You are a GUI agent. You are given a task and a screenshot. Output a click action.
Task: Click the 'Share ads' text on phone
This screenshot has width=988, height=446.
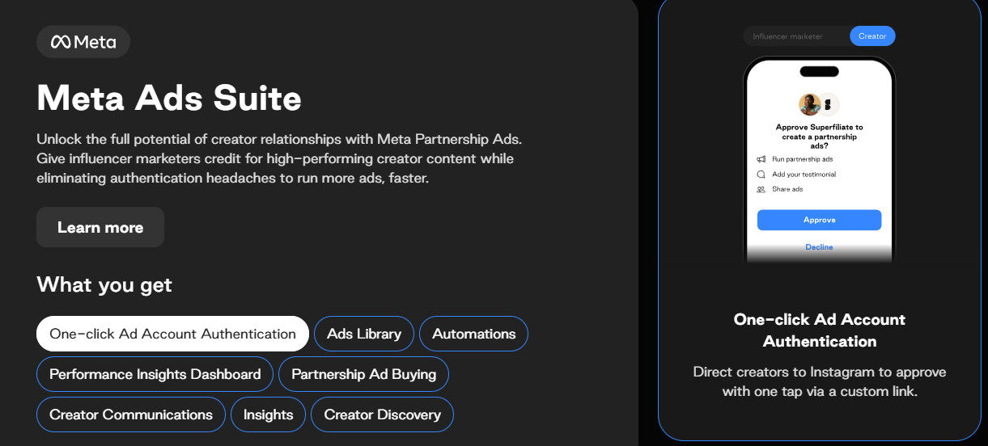pyautogui.click(x=787, y=189)
